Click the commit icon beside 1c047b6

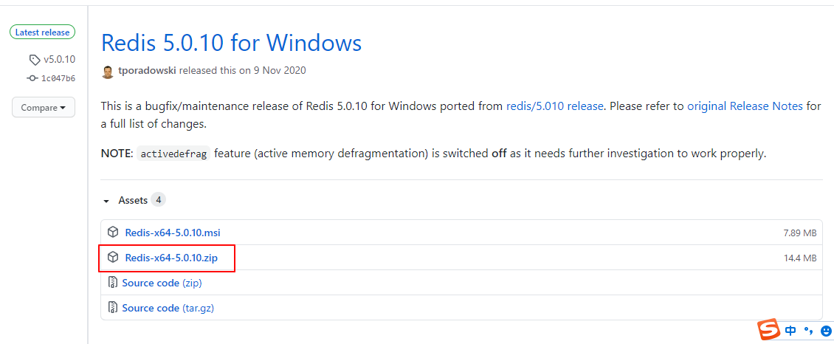32,78
